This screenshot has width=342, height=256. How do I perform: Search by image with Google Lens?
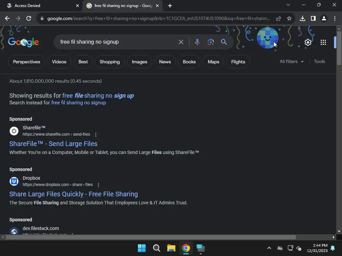click(211, 42)
